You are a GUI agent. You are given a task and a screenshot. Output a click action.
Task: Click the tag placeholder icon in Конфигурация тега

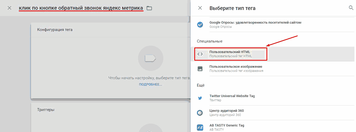pyautogui.click(x=150, y=58)
